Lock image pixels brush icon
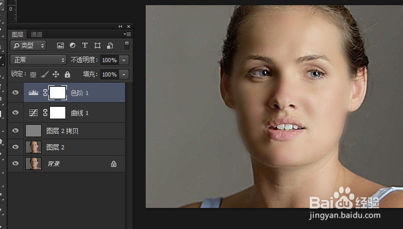The width and height of the screenshot is (403, 229). [44, 74]
